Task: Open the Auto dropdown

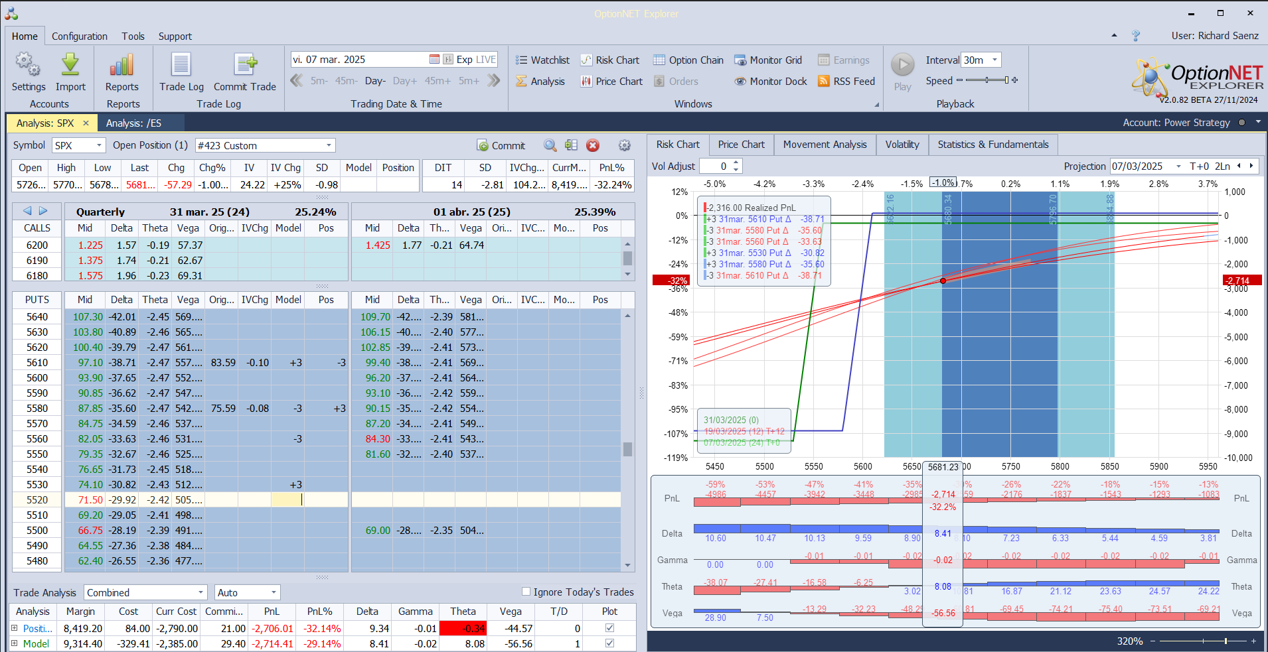Action: click(x=274, y=592)
